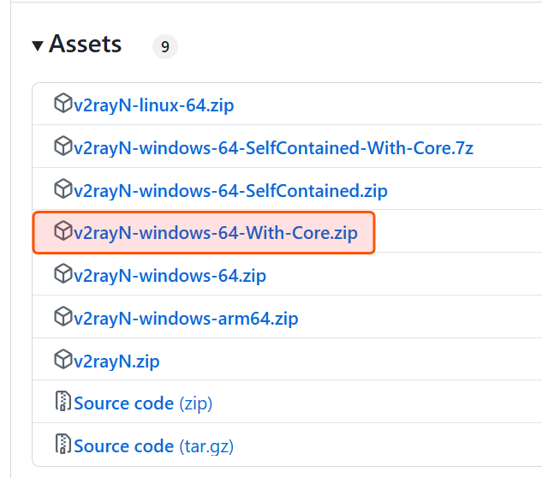Click package icon beside v2rayN-linux-64.zip
The image size is (542, 478).
pos(63,105)
